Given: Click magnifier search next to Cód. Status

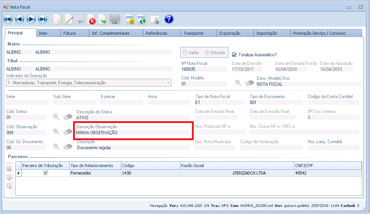Looking at the screenshot, I should (x=56, y=117).
